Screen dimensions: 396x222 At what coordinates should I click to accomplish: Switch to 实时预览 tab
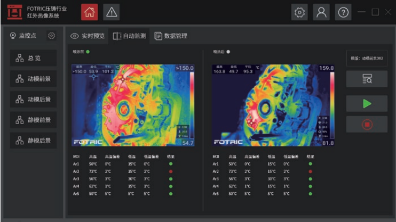click(88, 36)
